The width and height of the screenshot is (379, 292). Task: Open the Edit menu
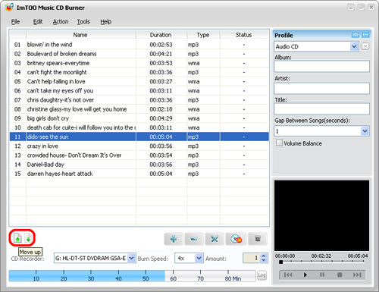pyautogui.click(x=38, y=22)
